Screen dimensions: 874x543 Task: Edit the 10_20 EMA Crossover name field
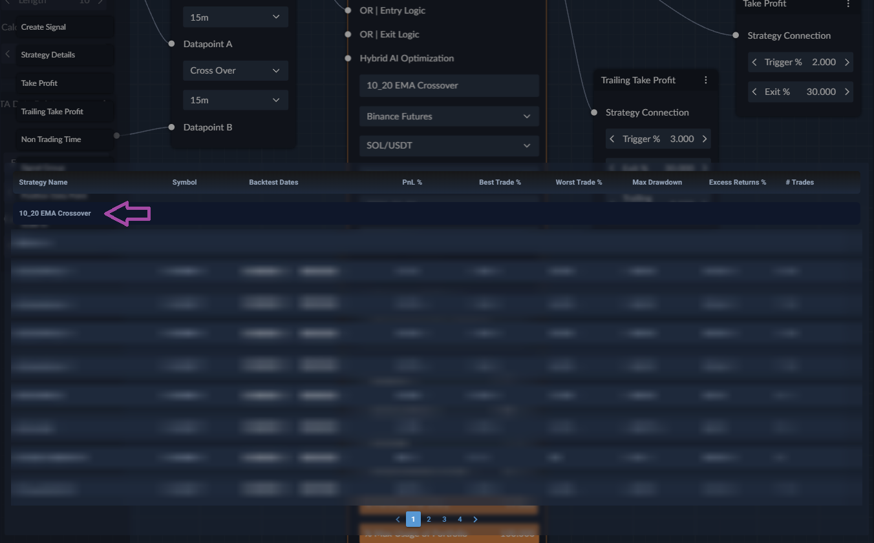tap(449, 85)
